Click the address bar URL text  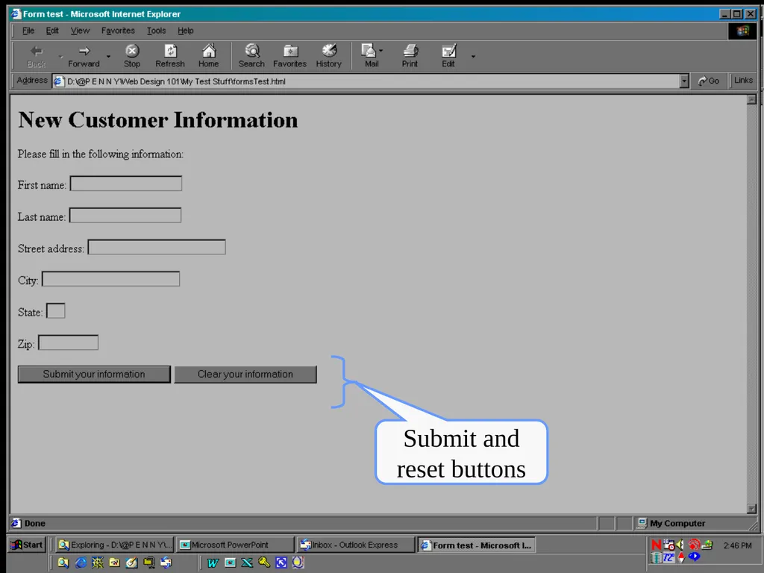[176, 81]
